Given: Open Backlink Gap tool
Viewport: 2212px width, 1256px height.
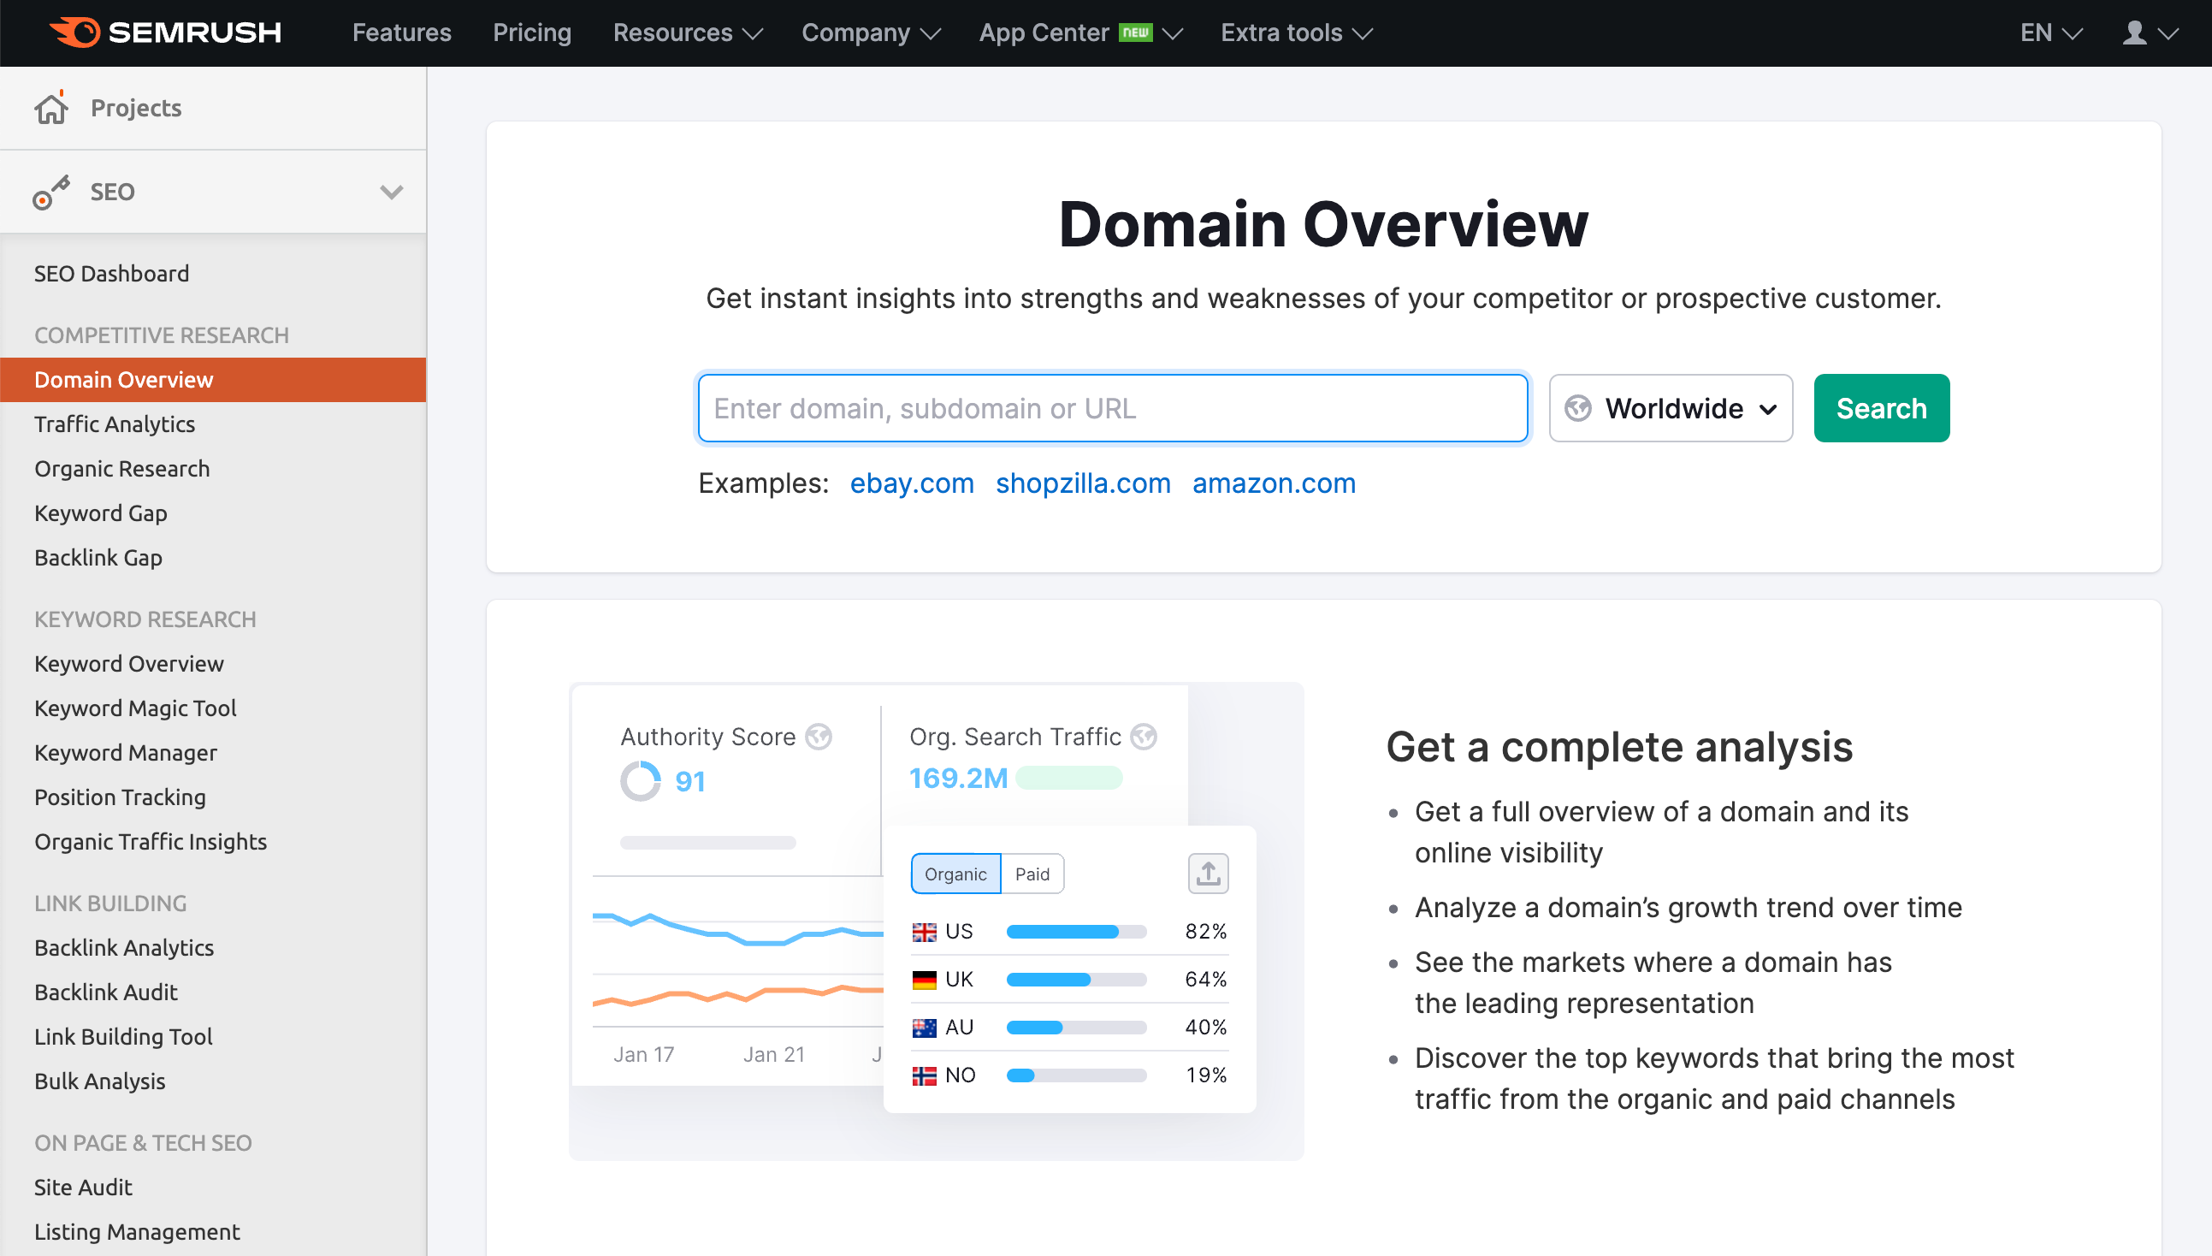Looking at the screenshot, I should coord(98,558).
